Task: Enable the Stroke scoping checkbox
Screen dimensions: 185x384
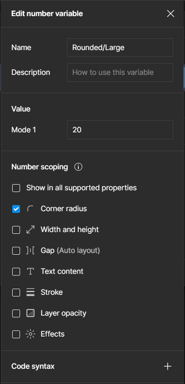Action: pyautogui.click(x=16, y=293)
